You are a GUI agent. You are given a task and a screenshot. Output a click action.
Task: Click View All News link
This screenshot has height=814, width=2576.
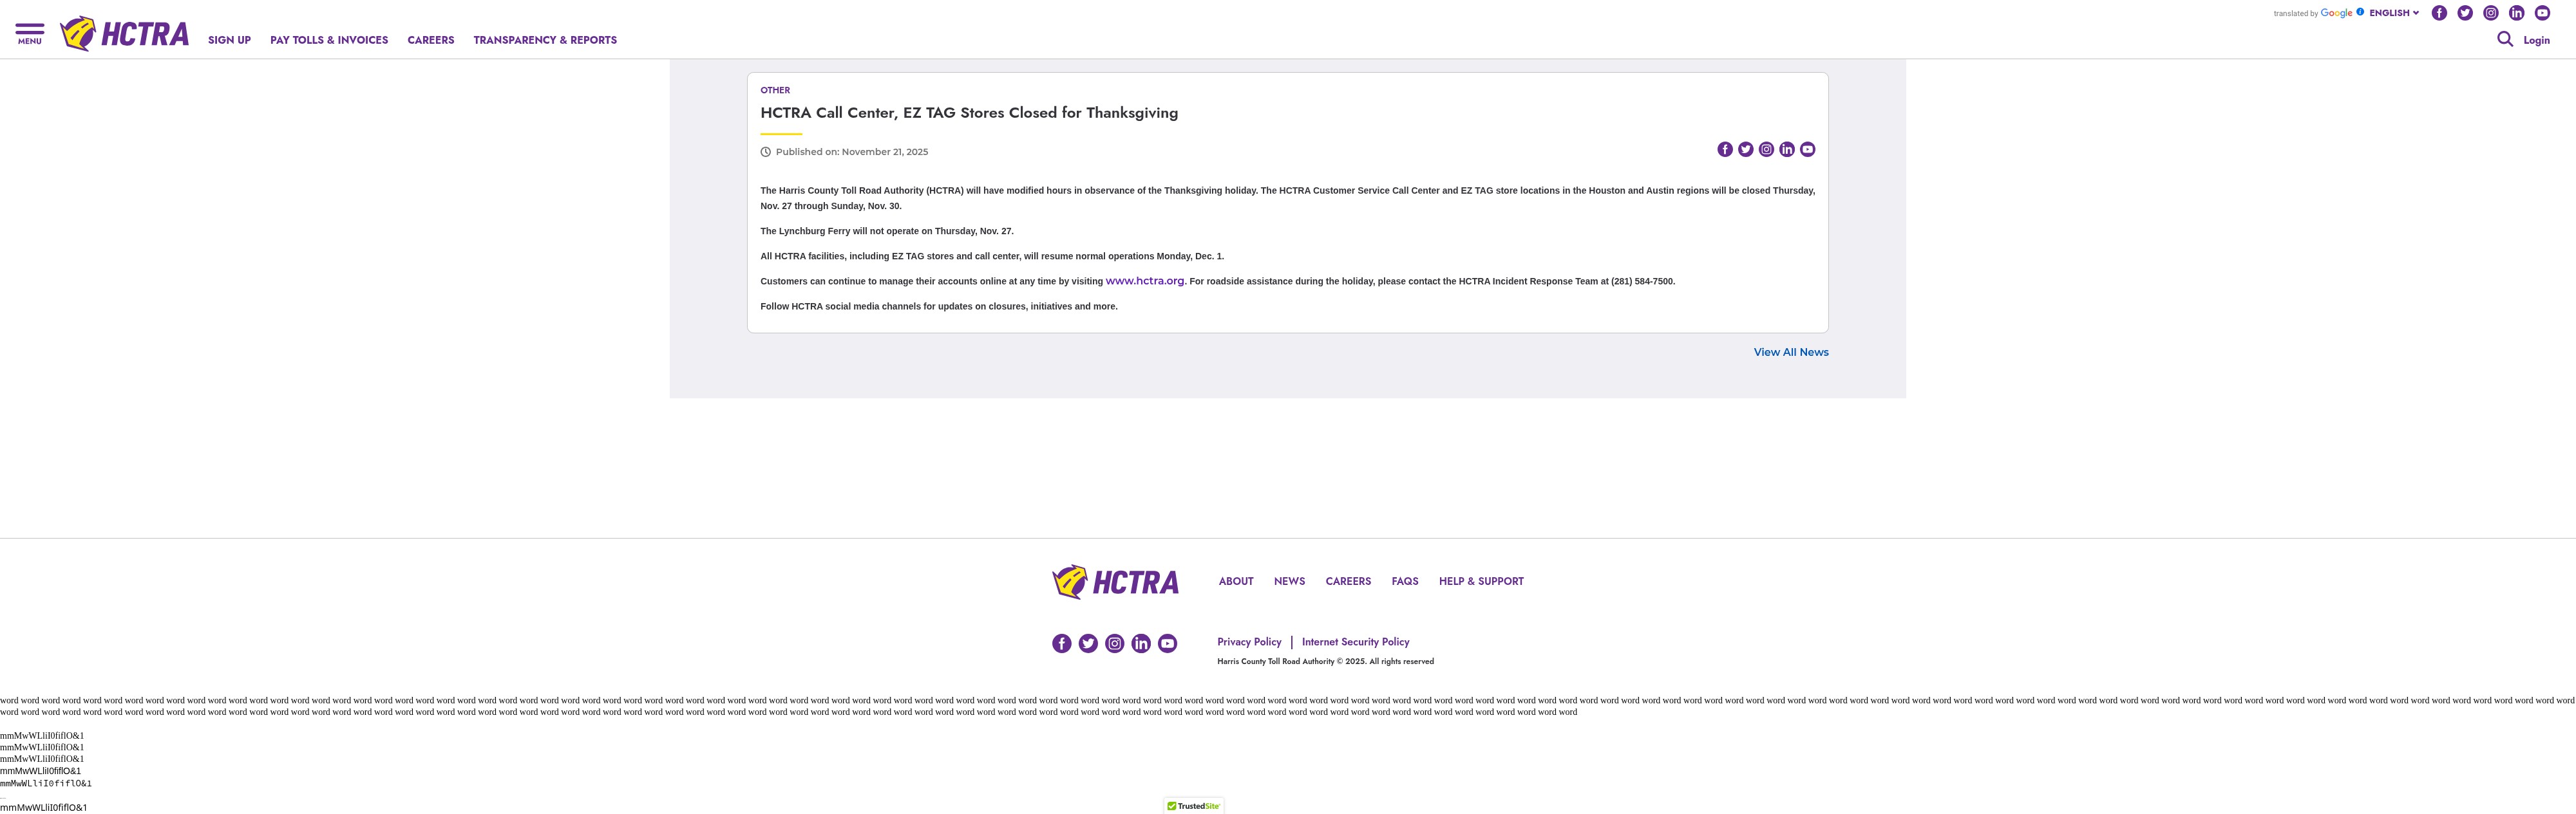coord(1790,353)
